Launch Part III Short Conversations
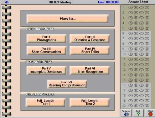Screen dimensions: 155x118 [x=46, y=50]
